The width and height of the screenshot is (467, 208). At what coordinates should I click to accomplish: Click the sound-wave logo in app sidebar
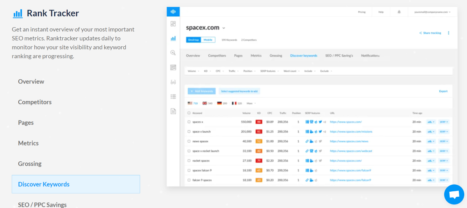(x=173, y=12)
